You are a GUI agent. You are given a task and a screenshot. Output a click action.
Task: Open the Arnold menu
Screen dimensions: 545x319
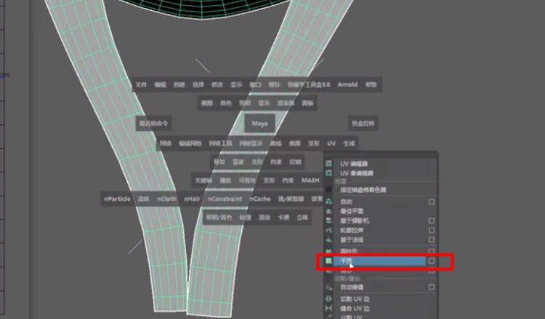347,84
